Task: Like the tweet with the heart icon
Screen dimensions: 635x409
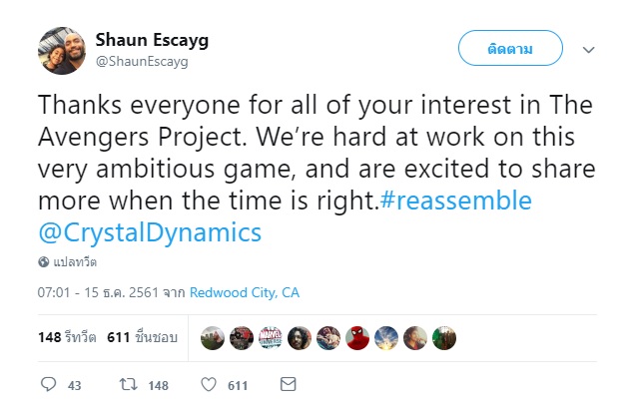Action: pyautogui.click(x=209, y=384)
